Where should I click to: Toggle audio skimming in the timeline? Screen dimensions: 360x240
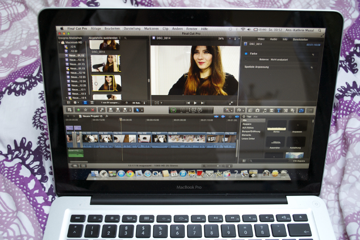(223, 117)
